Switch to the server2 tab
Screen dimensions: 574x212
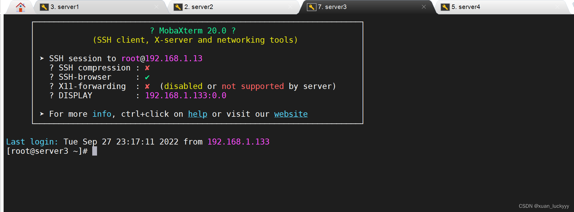click(x=234, y=7)
